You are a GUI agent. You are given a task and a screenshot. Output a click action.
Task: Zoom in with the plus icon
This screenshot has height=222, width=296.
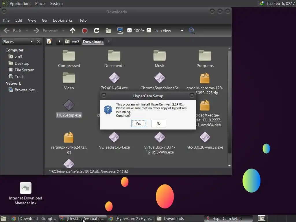pos(149,30)
